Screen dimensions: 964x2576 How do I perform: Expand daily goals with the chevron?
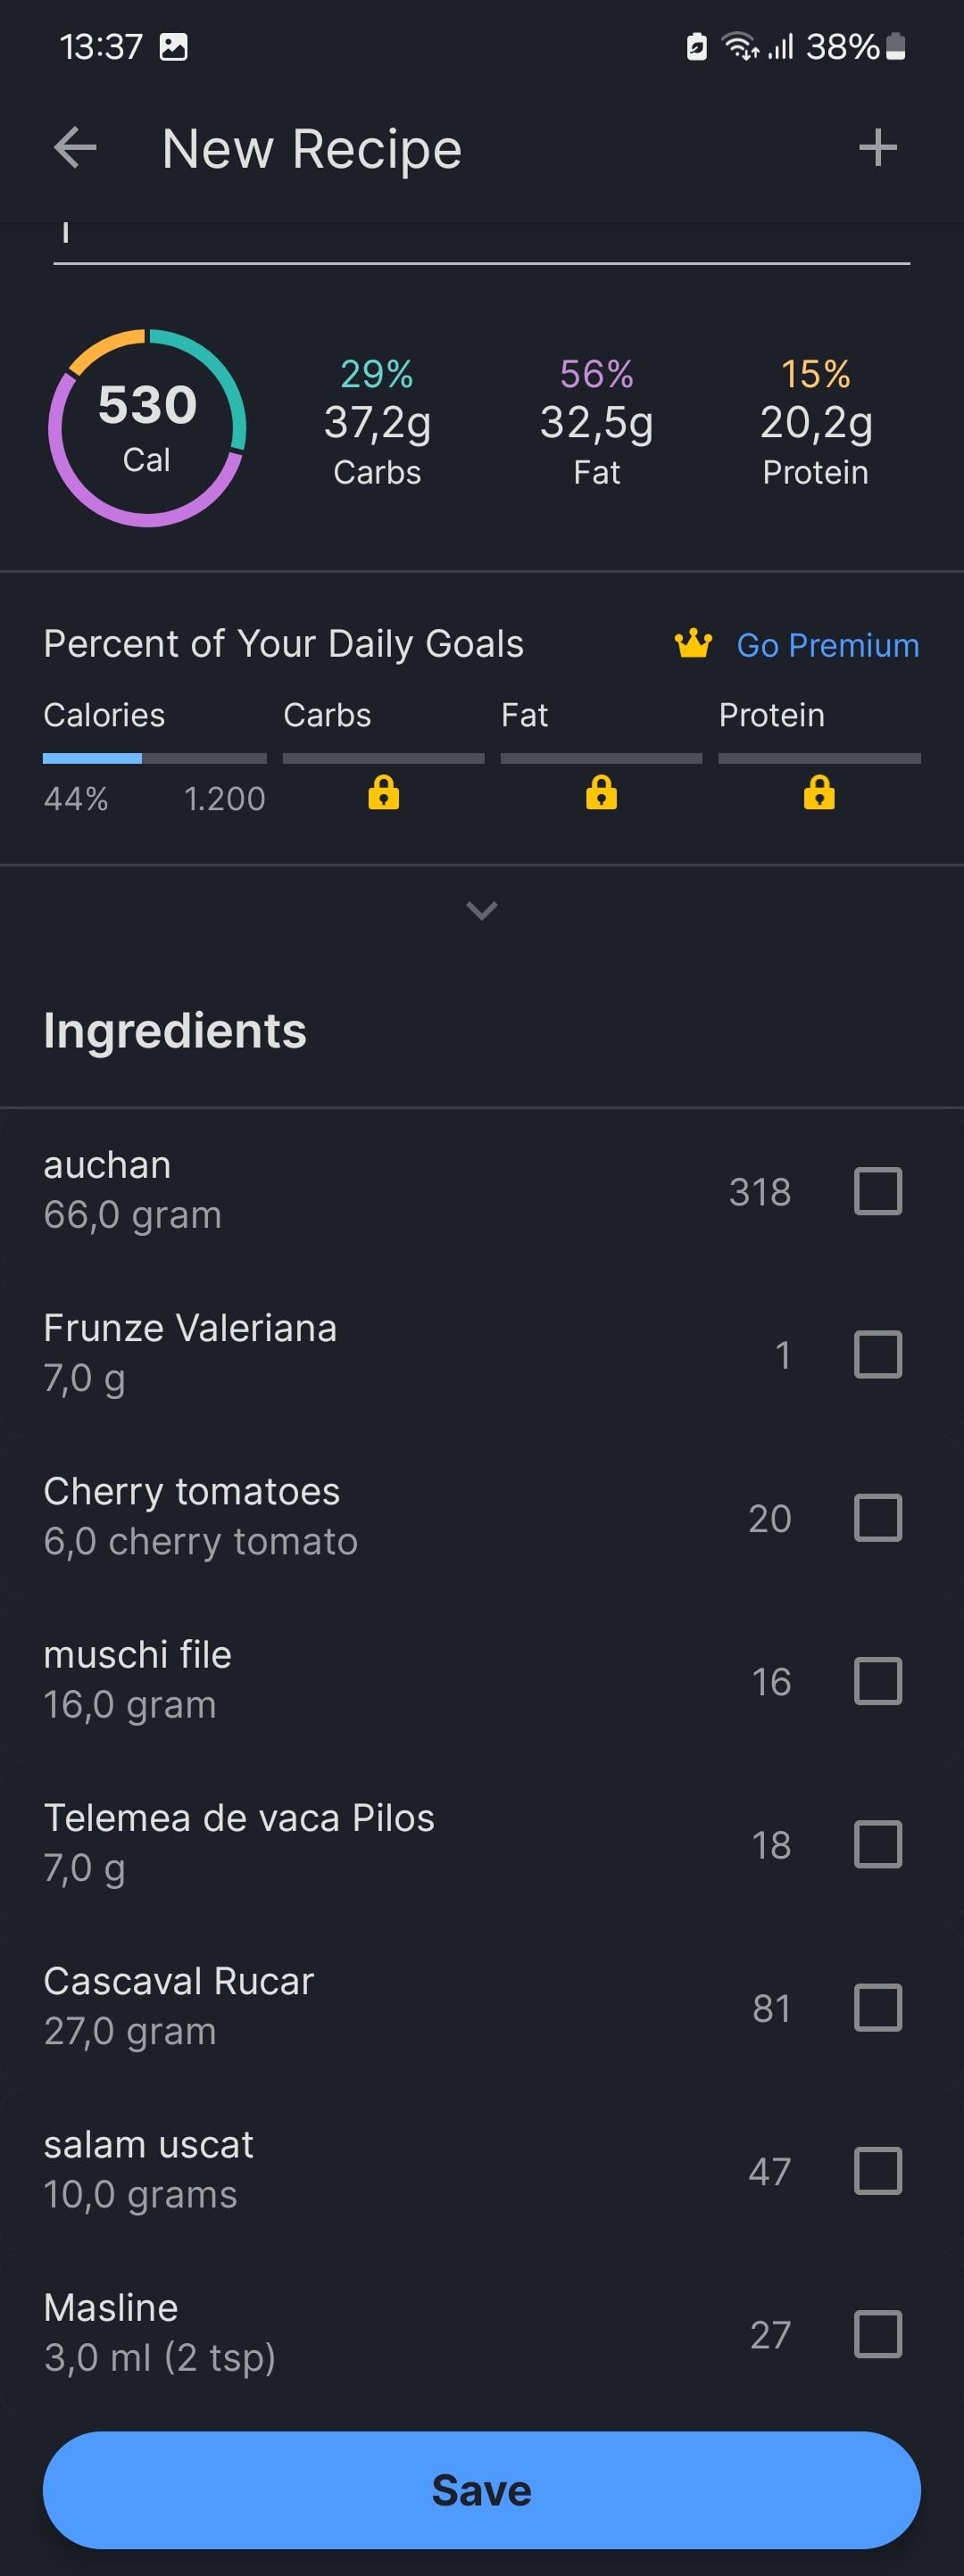coord(482,910)
